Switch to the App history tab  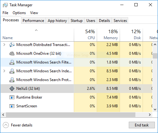click(57, 21)
